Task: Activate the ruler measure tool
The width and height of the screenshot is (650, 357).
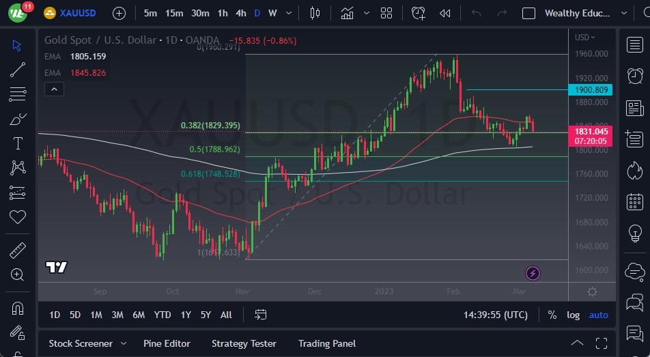Action: point(18,251)
